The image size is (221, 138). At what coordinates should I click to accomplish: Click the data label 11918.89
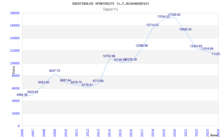click(x=207, y=49)
